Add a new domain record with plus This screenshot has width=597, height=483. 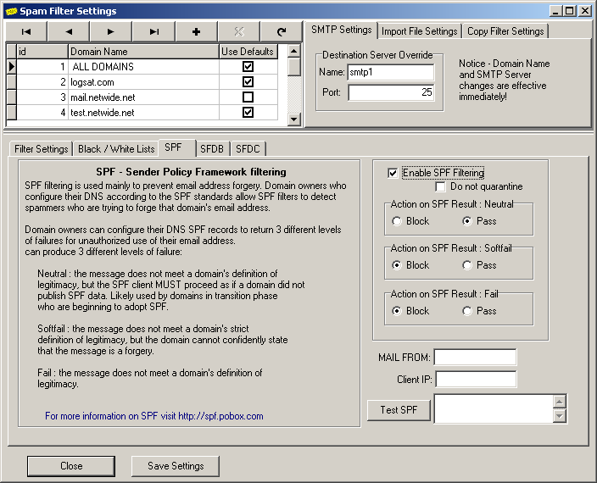point(197,31)
